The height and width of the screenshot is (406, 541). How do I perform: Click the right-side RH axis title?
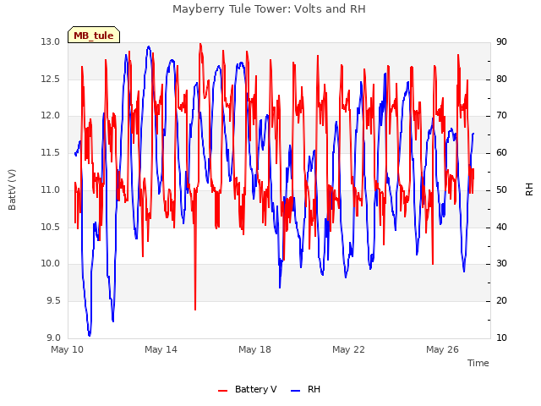pyautogui.click(x=529, y=189)
